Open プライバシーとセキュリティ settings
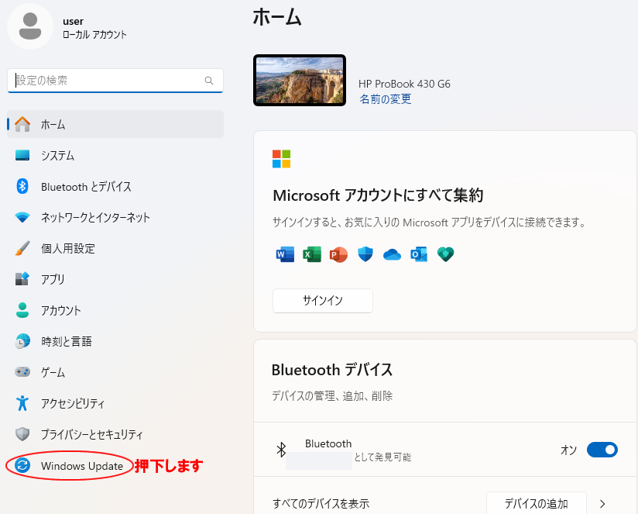Viewport: 638px width, 514px height. pyautogui.click(x=115, y=434)
